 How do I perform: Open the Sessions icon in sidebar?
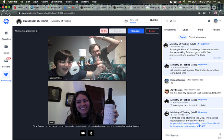pos(6,60)
